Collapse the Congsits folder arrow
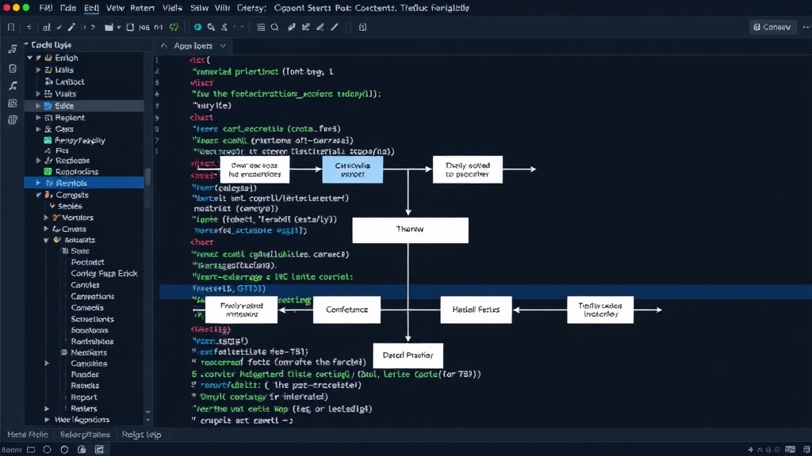Image resolution: width=812 pixels, height=456 pixels. point(38,195)
